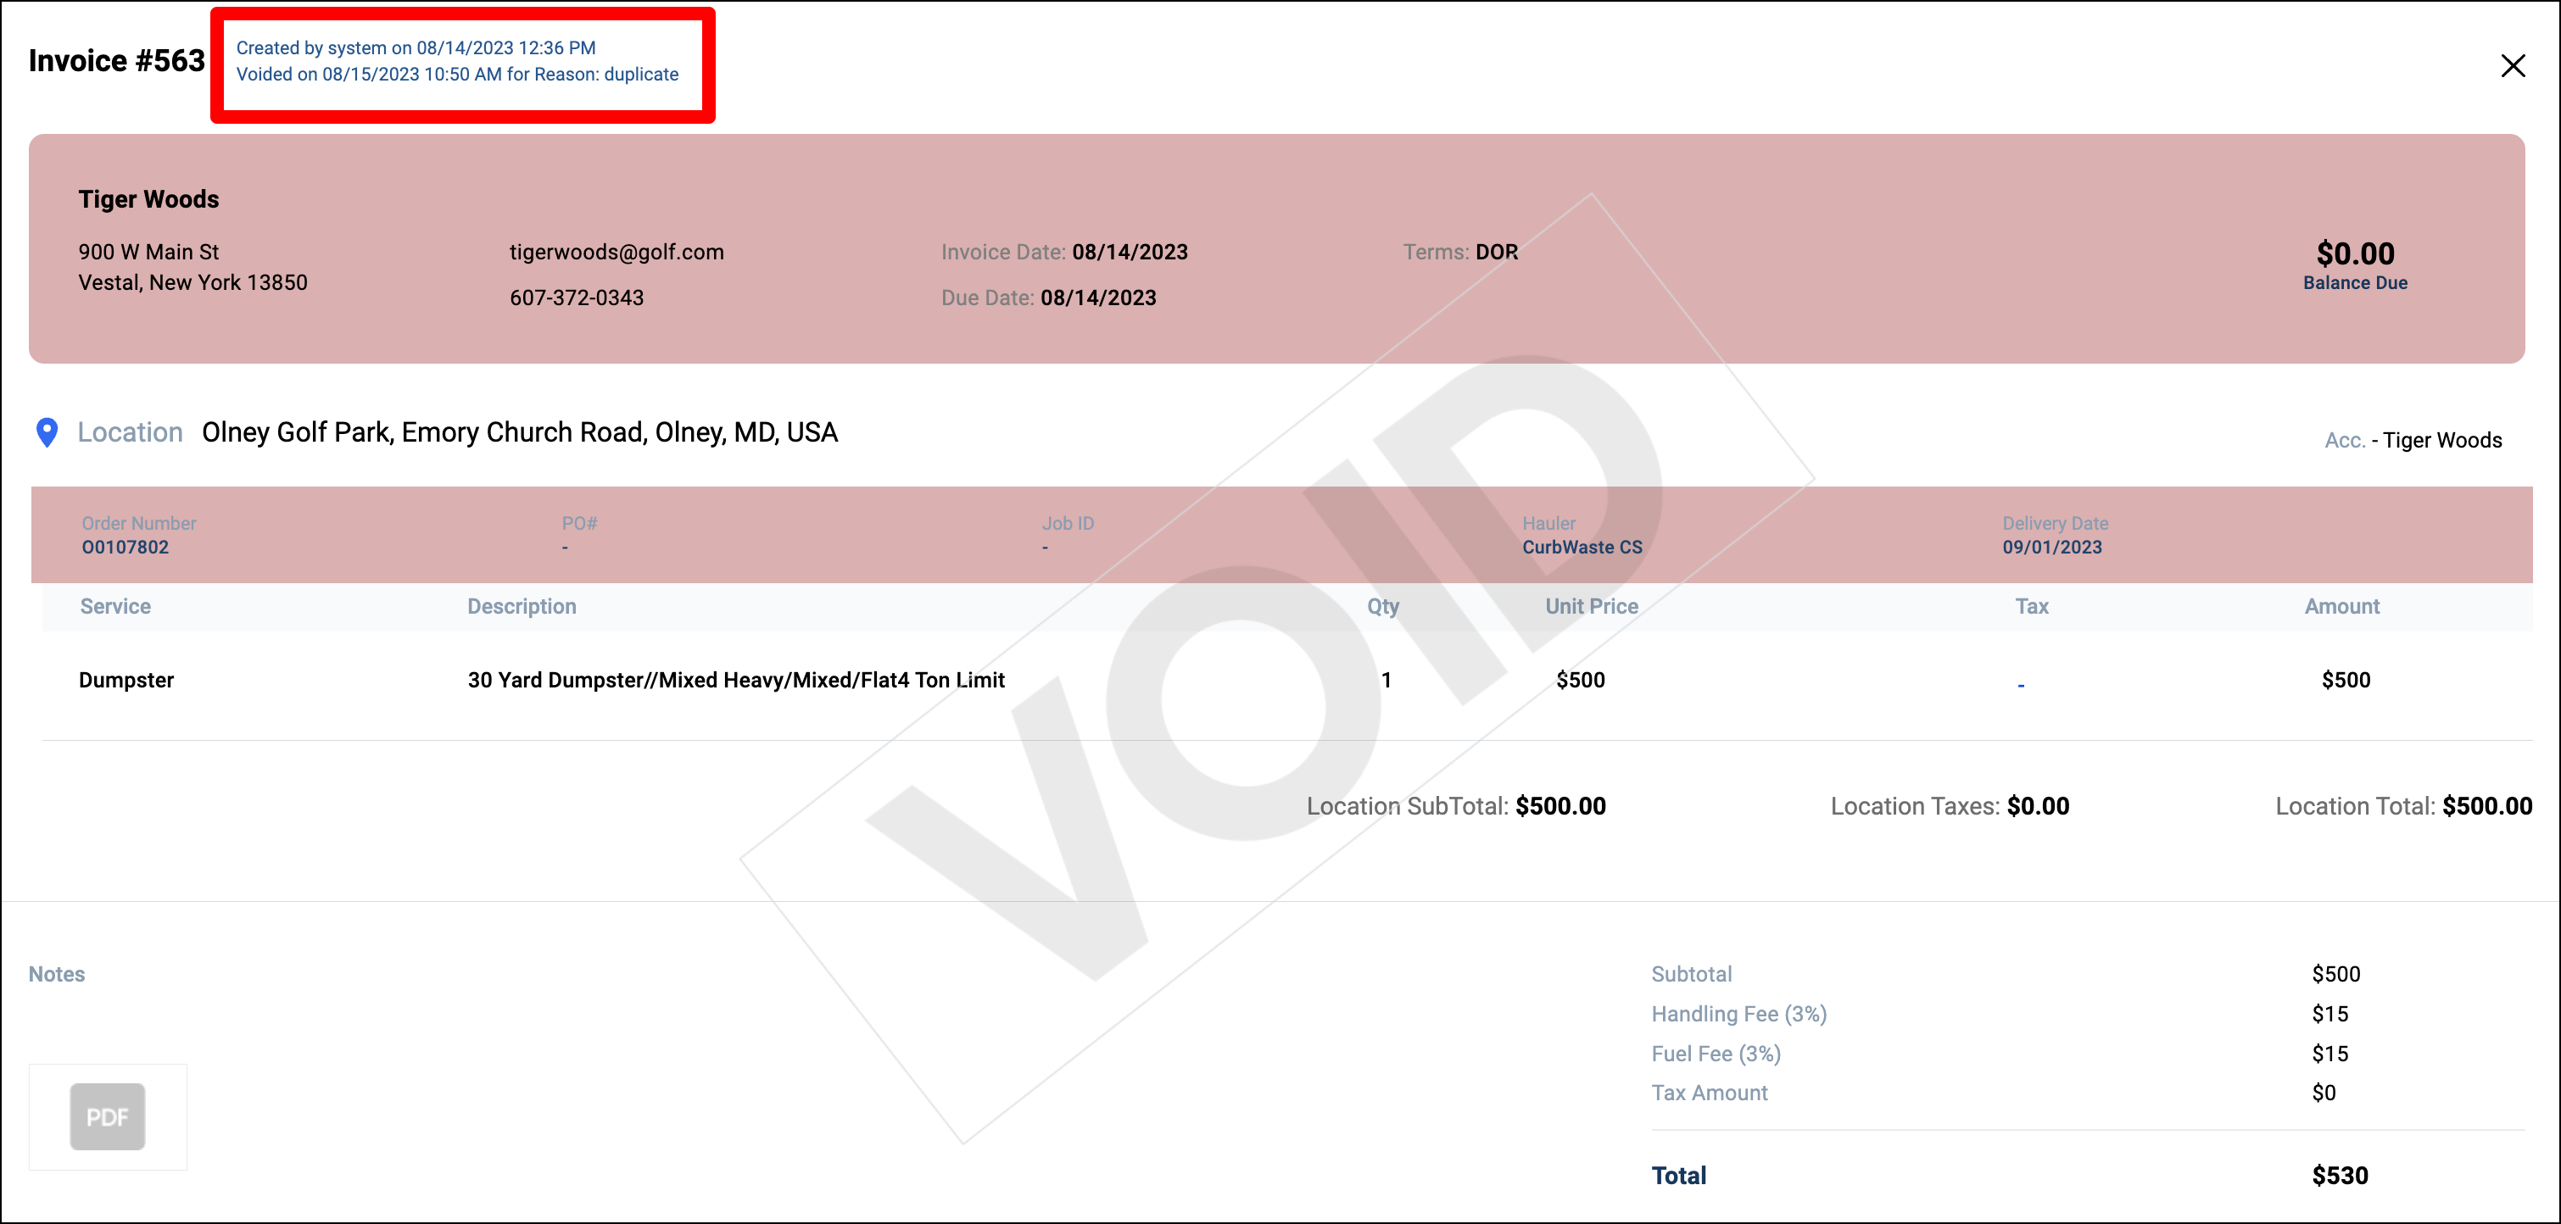
Task: Click phone number 607-372-0343
Action: [577, 298]
